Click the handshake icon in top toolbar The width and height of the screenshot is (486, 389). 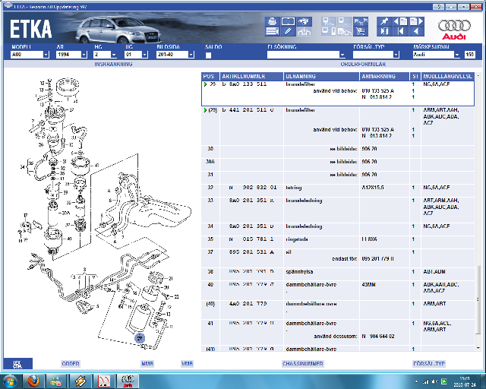click(x=304, y=21)
